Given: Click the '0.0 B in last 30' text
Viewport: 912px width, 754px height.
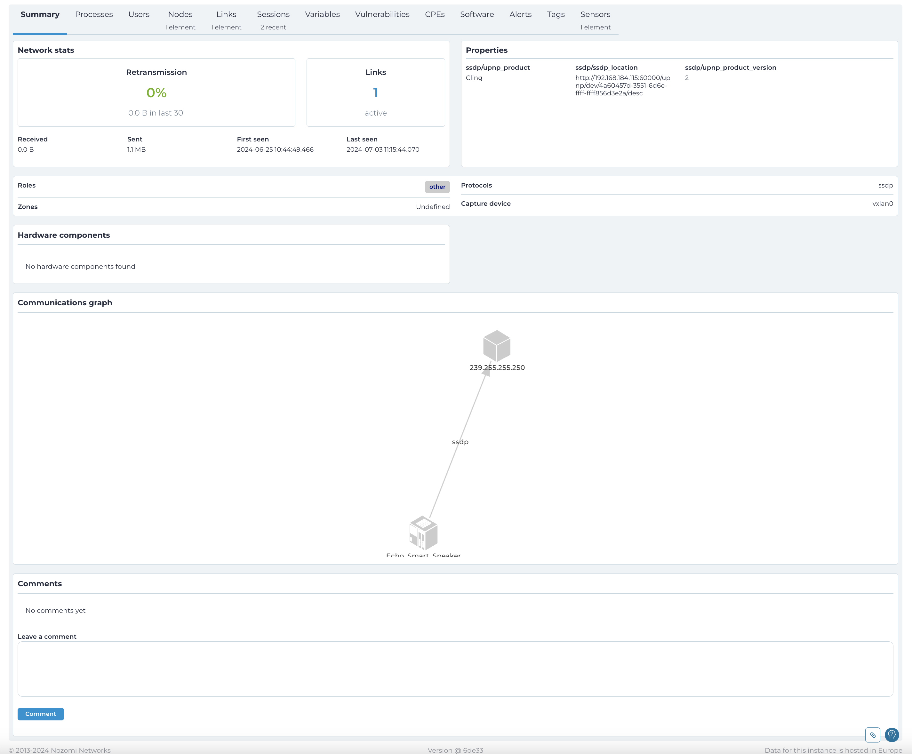Looking at the screenshot, I should (156, 113).
